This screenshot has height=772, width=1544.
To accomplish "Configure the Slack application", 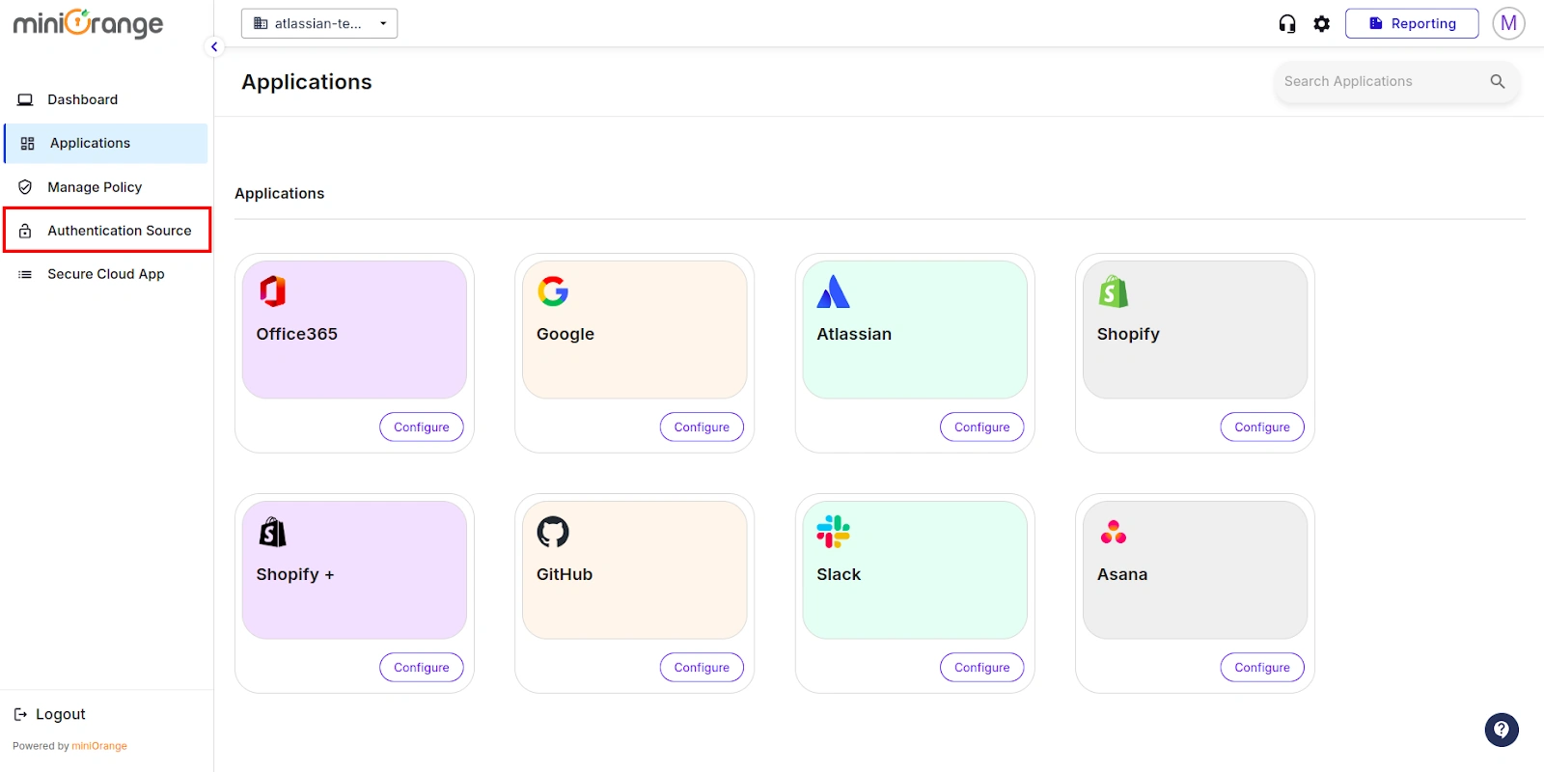I will [982, 667].
